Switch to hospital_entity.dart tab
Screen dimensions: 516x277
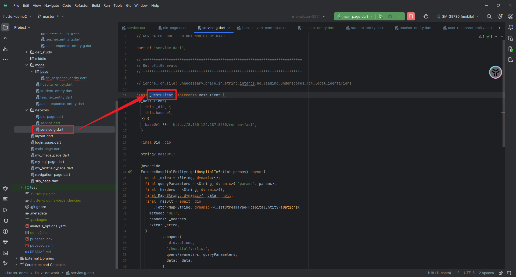pos(316,28)
